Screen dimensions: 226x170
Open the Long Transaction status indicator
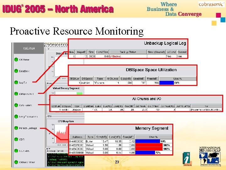tap(16, 116)
